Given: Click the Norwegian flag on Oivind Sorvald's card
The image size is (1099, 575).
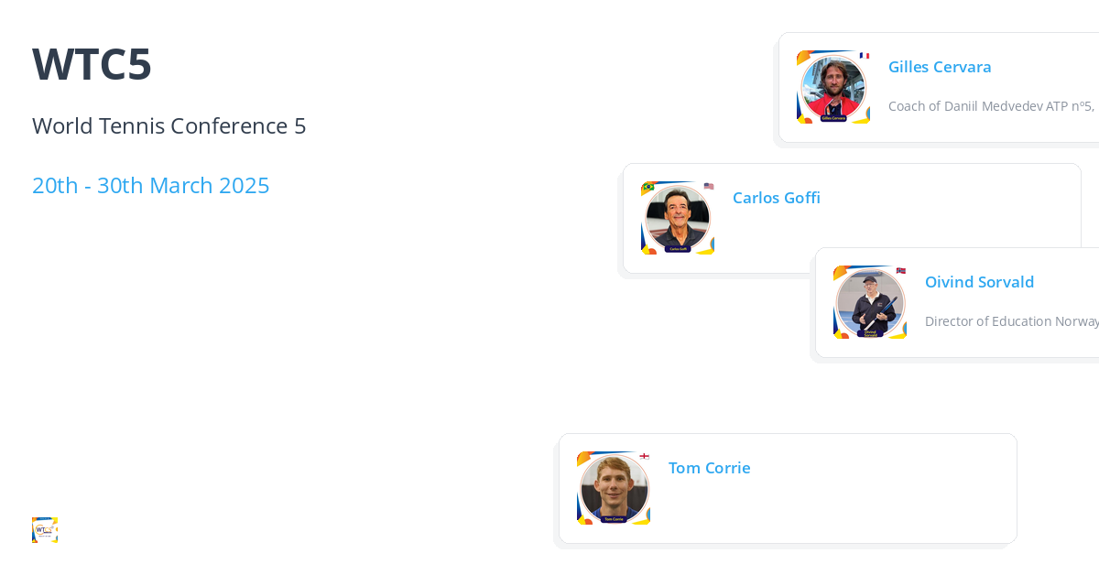Looking at the screenshot, I should point(901,270).
